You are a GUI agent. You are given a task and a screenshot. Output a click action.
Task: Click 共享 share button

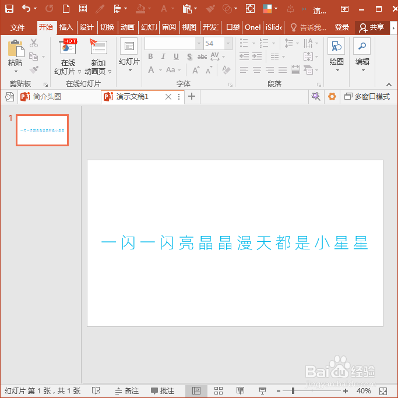coord(372,27)
